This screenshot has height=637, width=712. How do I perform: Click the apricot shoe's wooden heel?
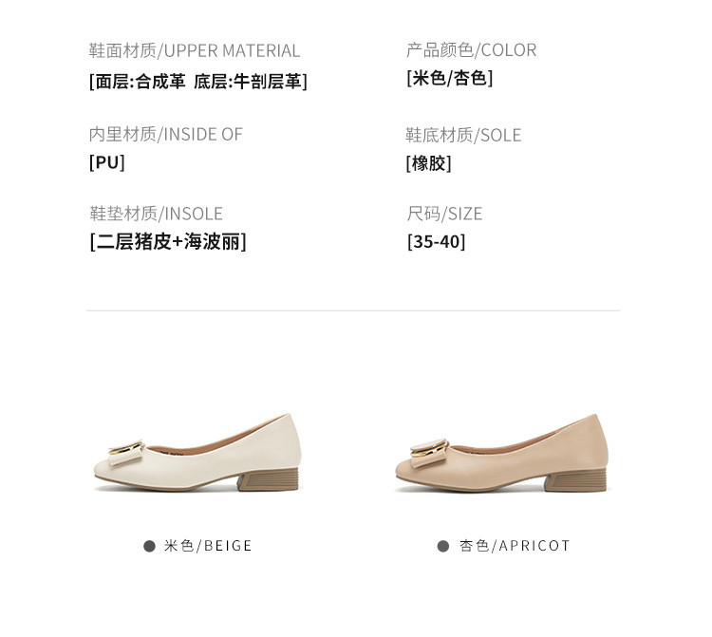pyautogui.click(x=575, y=480)
